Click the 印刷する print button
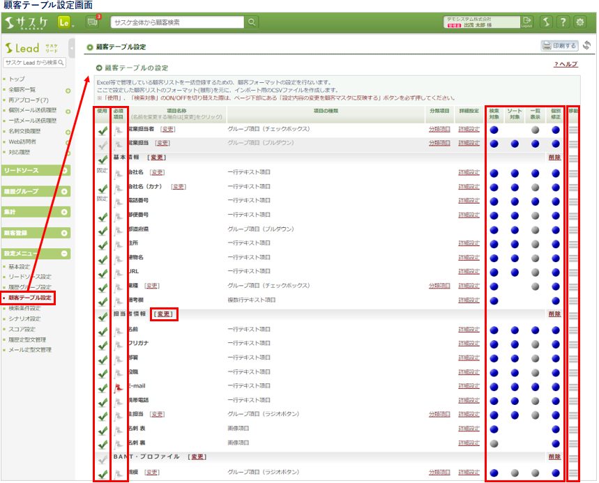This screenshot has height=483, width=599. point(560,46)
